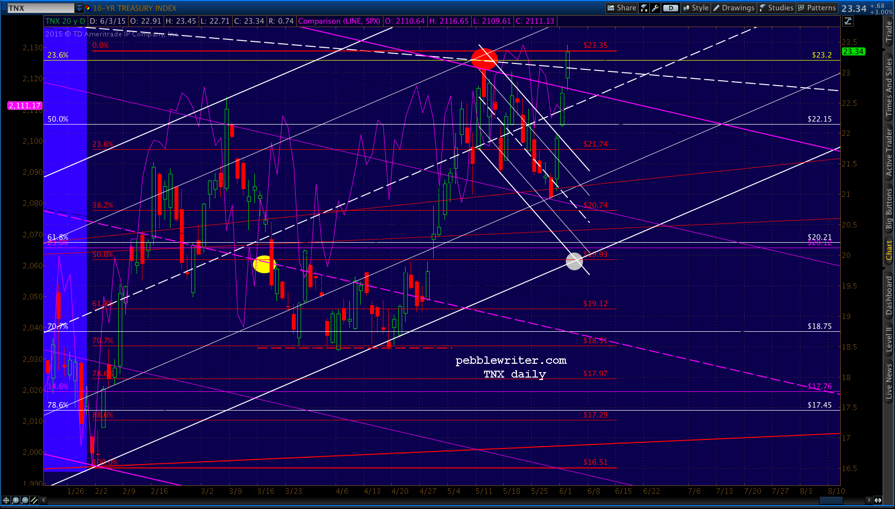Click the red ellipse drawing at the top
The image size is (895, 509).
[x=484, y=59]
